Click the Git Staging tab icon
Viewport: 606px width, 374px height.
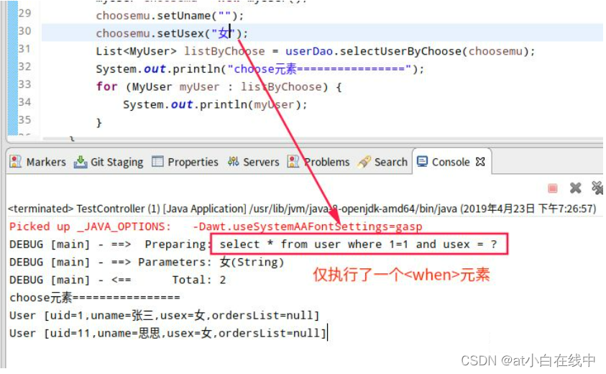click(80, 162)
